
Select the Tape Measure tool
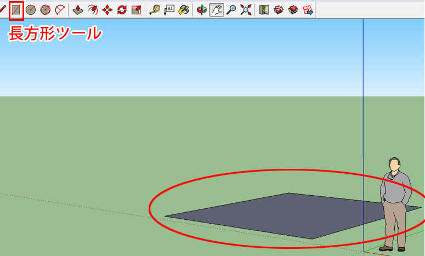pyautogui.click(x=155, y=10)
